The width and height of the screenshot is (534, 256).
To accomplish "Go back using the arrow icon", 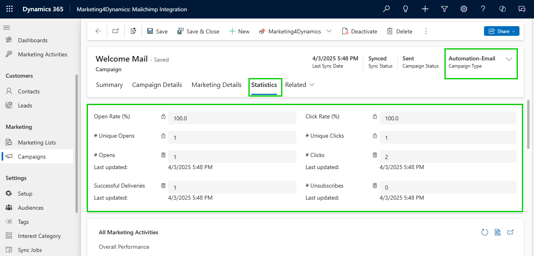I will click(98, 31).
